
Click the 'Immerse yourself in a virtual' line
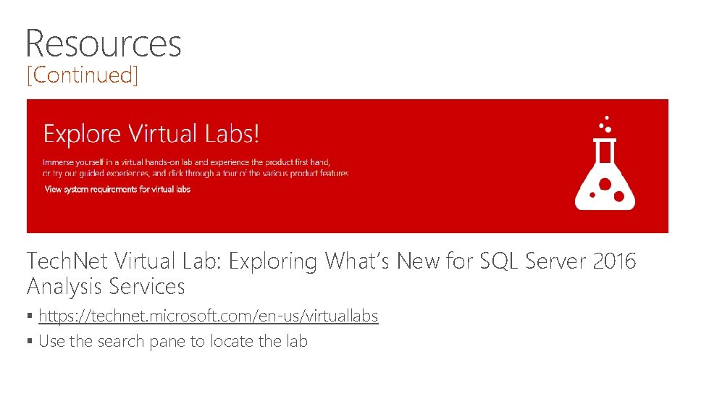pos(190,161)
